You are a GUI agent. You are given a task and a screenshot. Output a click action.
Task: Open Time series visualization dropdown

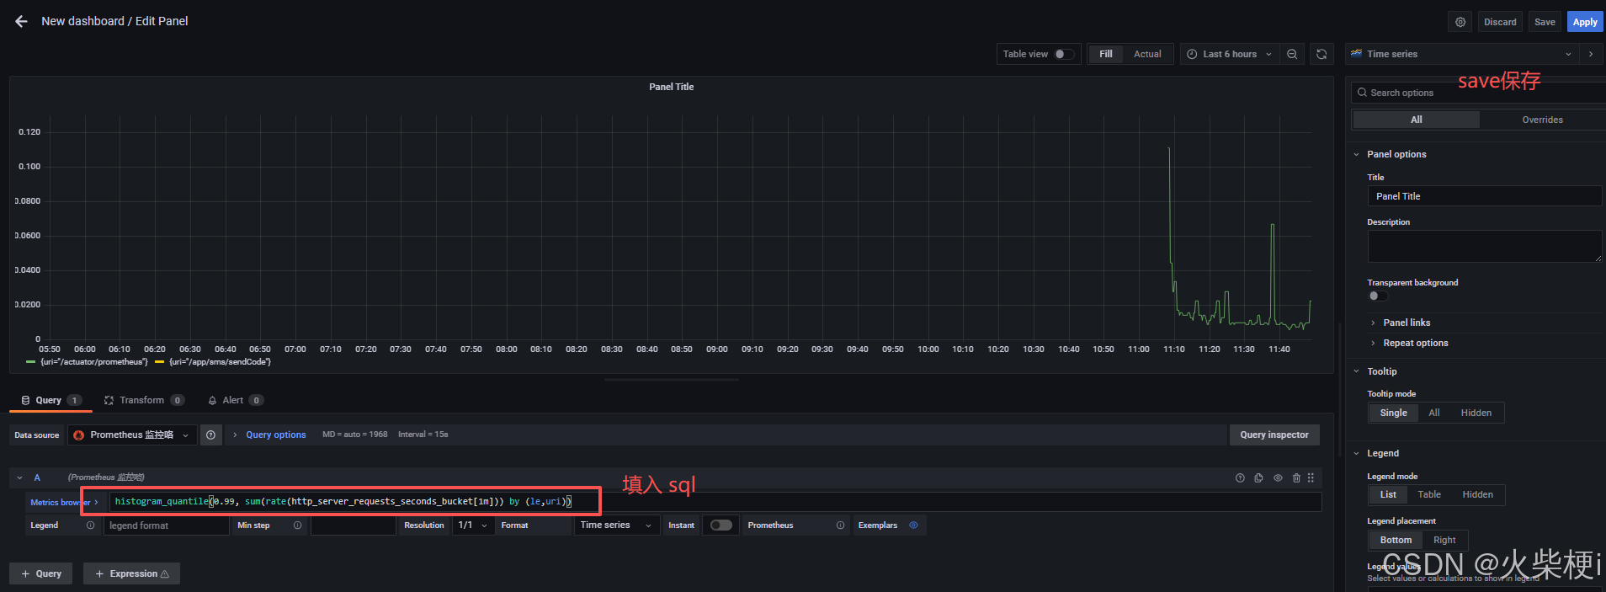click(x=1462, y=54)
